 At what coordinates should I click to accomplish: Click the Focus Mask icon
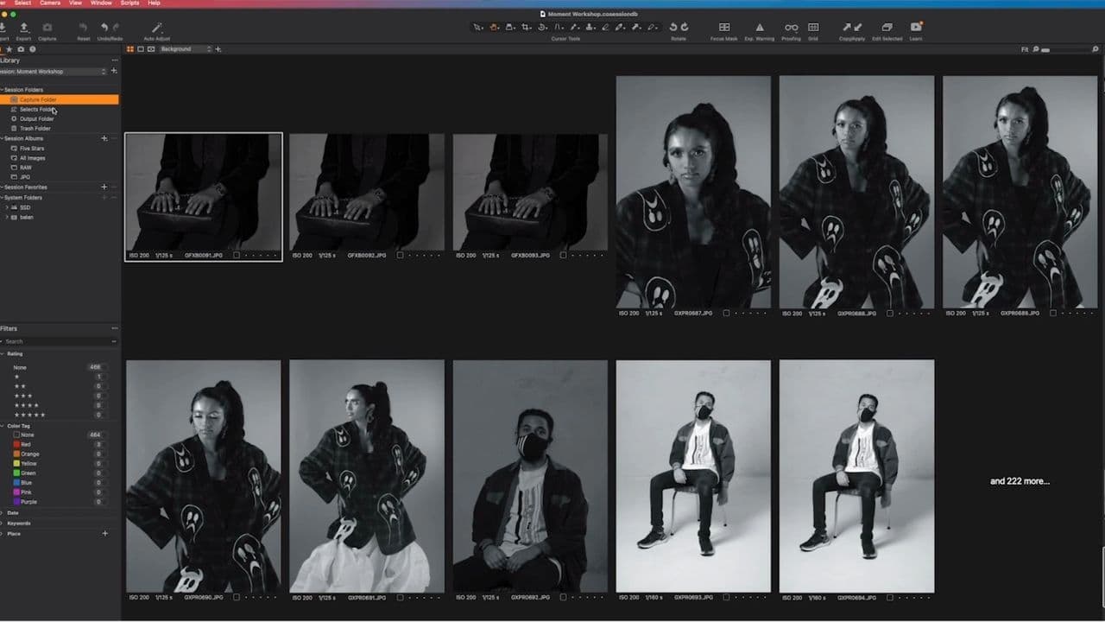[x=724, y=28]
